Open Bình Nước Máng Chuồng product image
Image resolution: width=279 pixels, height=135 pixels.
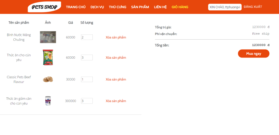[x=48, y=37]
